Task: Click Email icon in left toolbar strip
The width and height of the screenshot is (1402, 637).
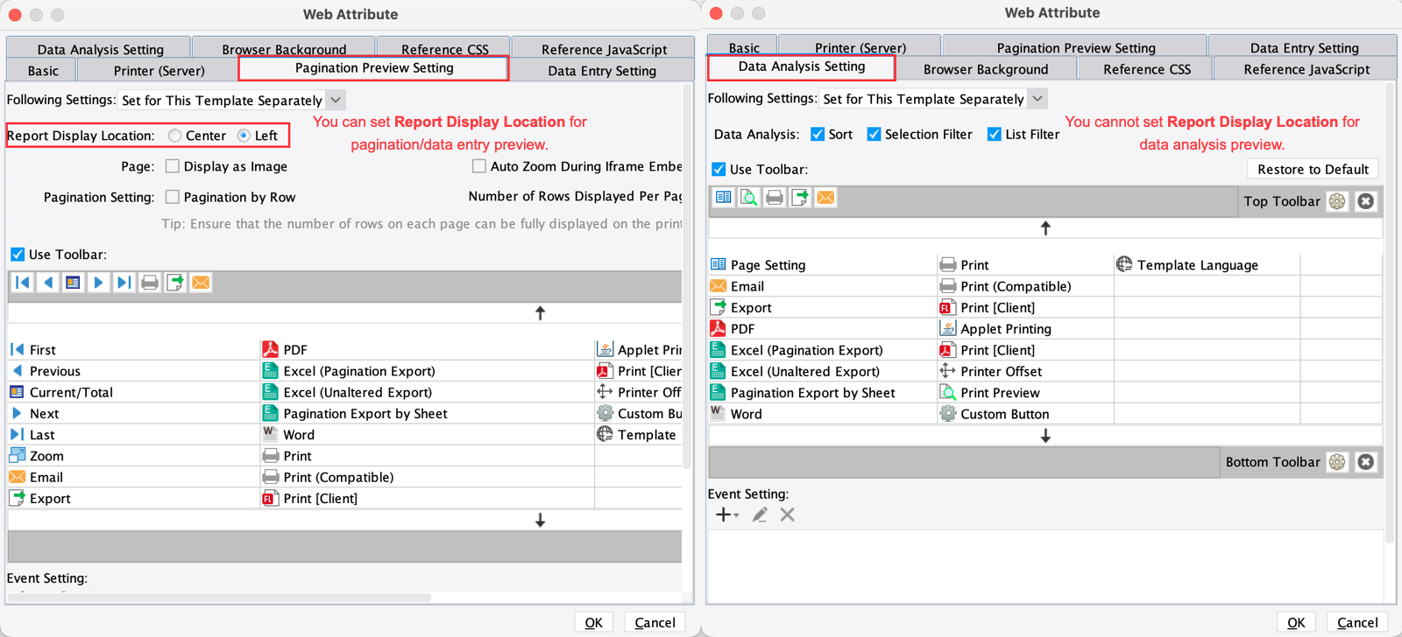Action: pos(201,283)
